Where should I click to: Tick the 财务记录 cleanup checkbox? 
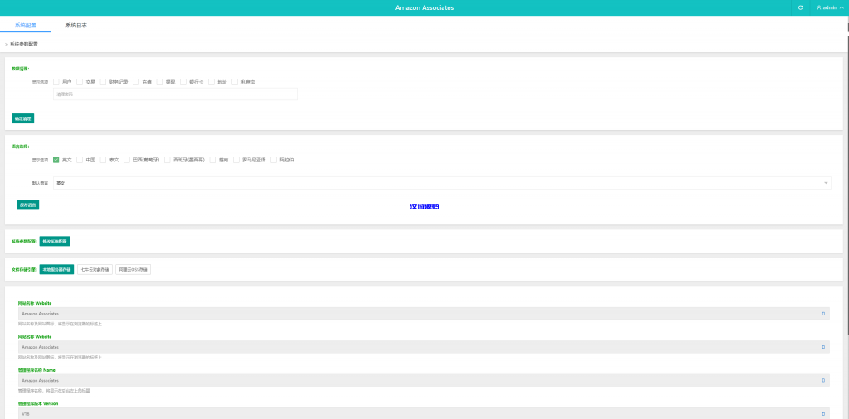[x=104, y=82]
